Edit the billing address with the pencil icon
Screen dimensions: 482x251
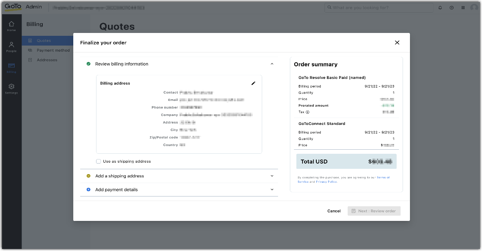click(254, 83)
